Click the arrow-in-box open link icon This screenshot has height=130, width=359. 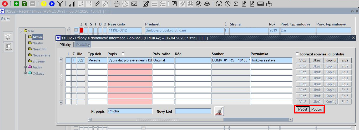click(x=174, y=4)
